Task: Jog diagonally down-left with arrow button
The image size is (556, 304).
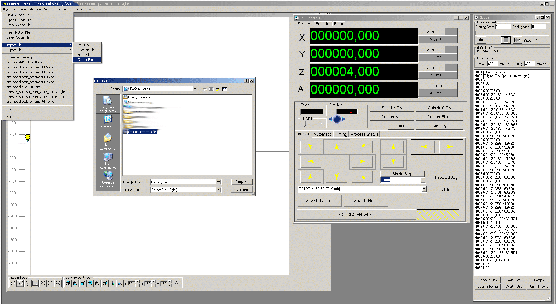Action: pos(311,177)
